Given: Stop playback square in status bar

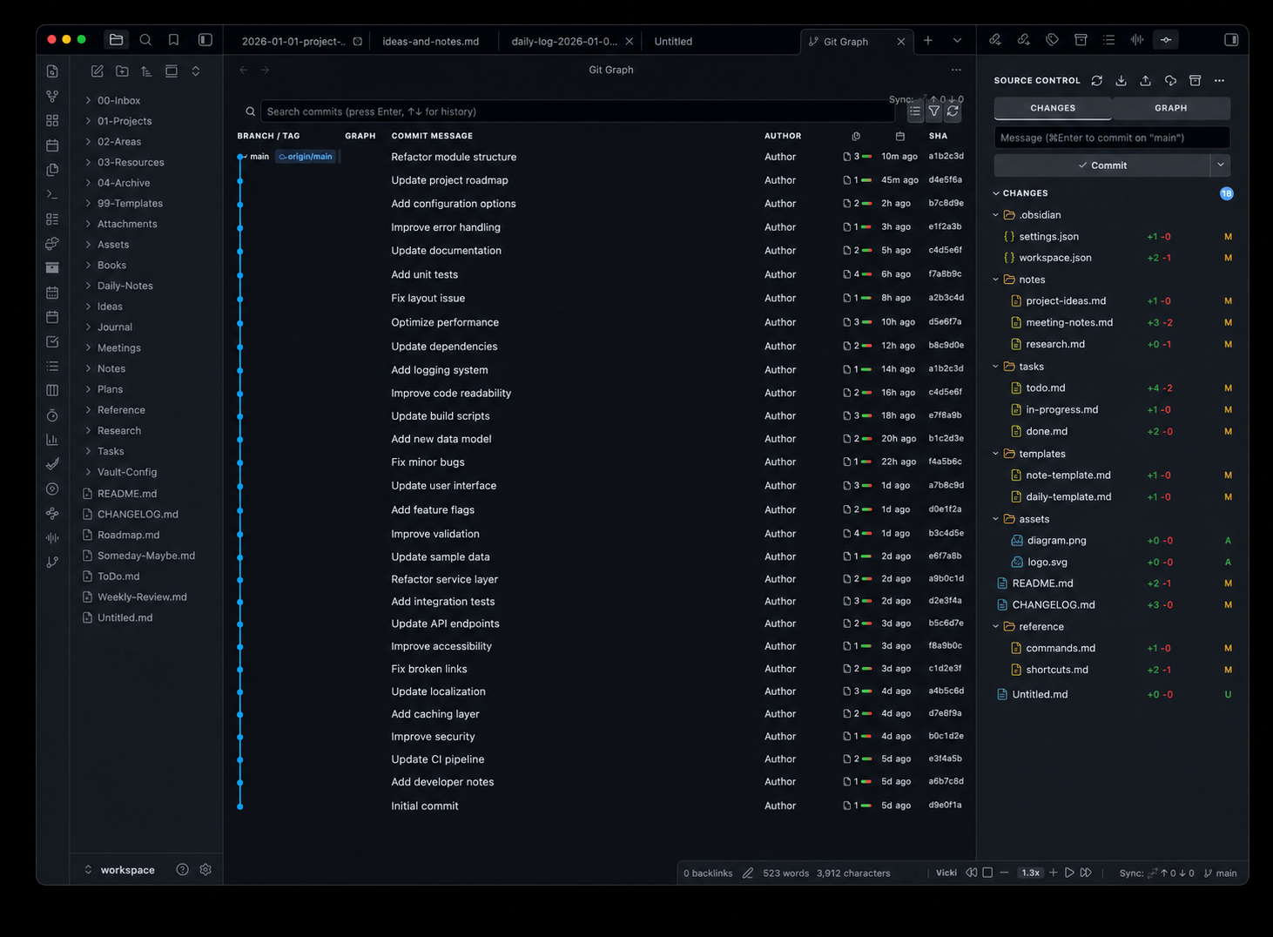Looking at the screenshot, I should tap(987, 873).
